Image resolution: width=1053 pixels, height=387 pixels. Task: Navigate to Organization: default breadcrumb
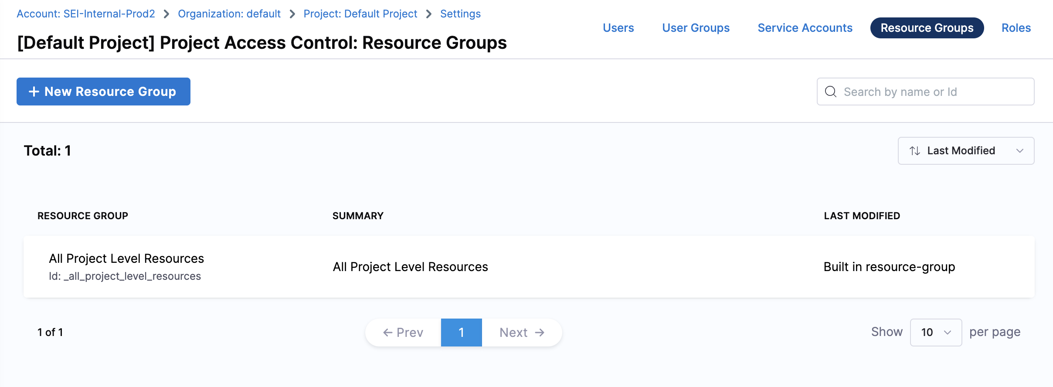229,14
